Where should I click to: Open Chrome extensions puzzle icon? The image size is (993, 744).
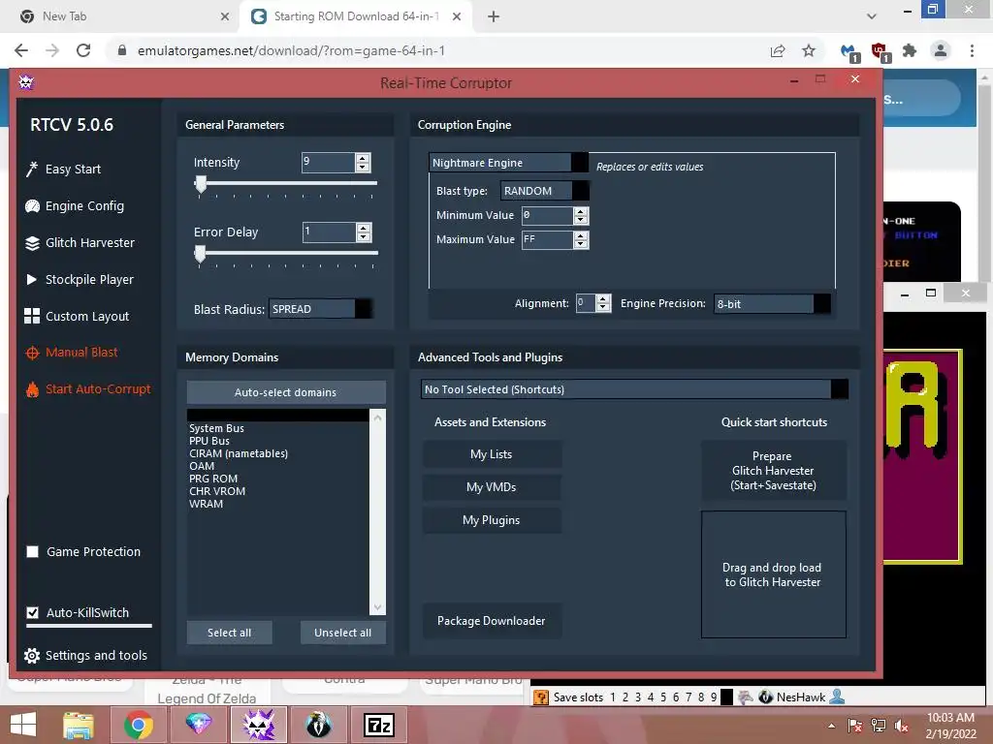click(910, 50)
